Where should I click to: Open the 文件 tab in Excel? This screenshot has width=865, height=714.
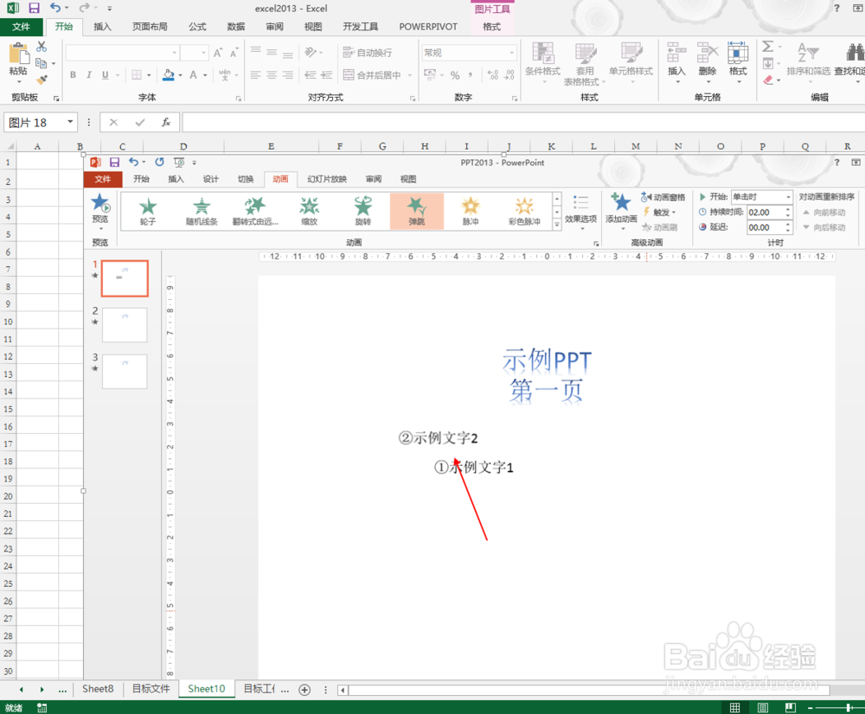point(21,27)
